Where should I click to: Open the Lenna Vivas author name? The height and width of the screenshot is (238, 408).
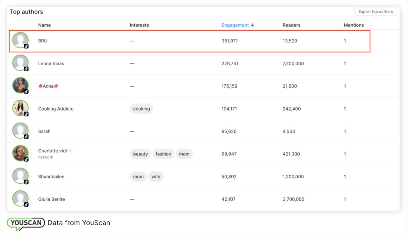[51, 63]
